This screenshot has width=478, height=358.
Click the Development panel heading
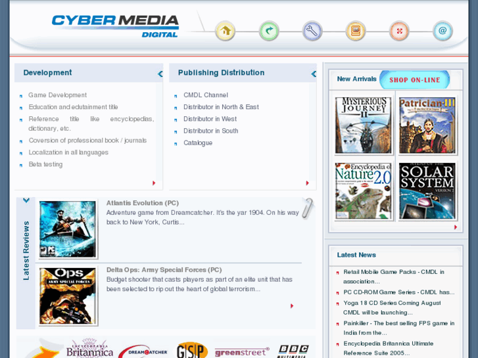coord(47,72)
